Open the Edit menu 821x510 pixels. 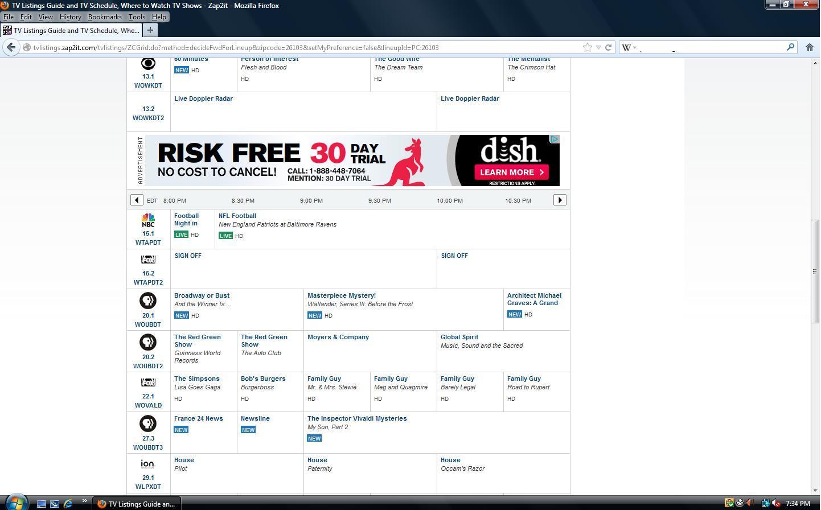pyautogui.click(x=26, y=17)
